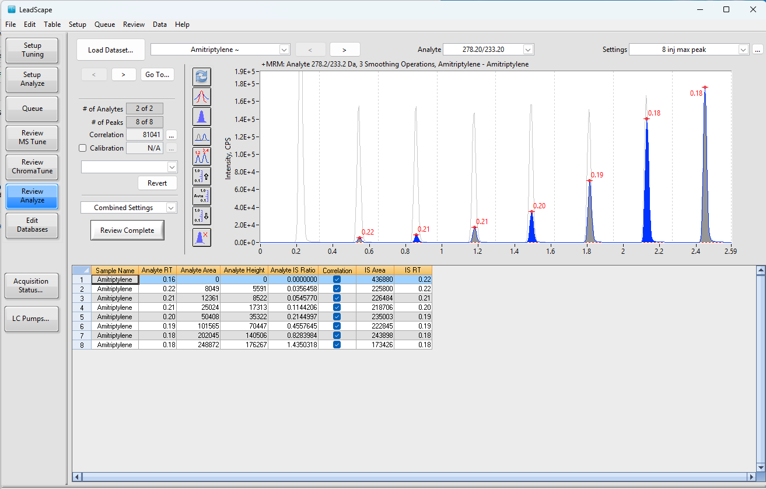
Task: Click the horizontal scrollbar left arrow
Action: 76,477
